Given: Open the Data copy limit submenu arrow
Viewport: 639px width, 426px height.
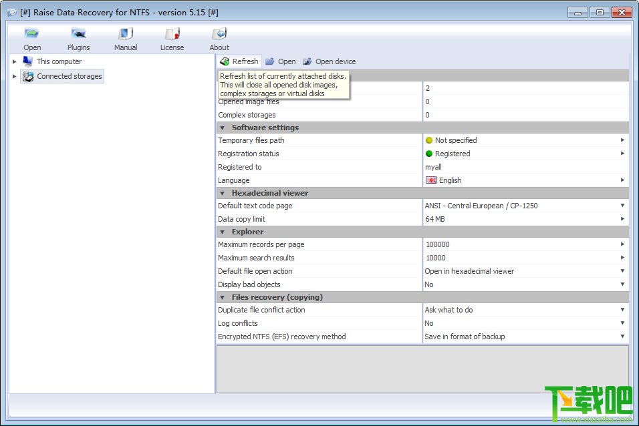Looking at the screenshot, I should tap(622, 219).
